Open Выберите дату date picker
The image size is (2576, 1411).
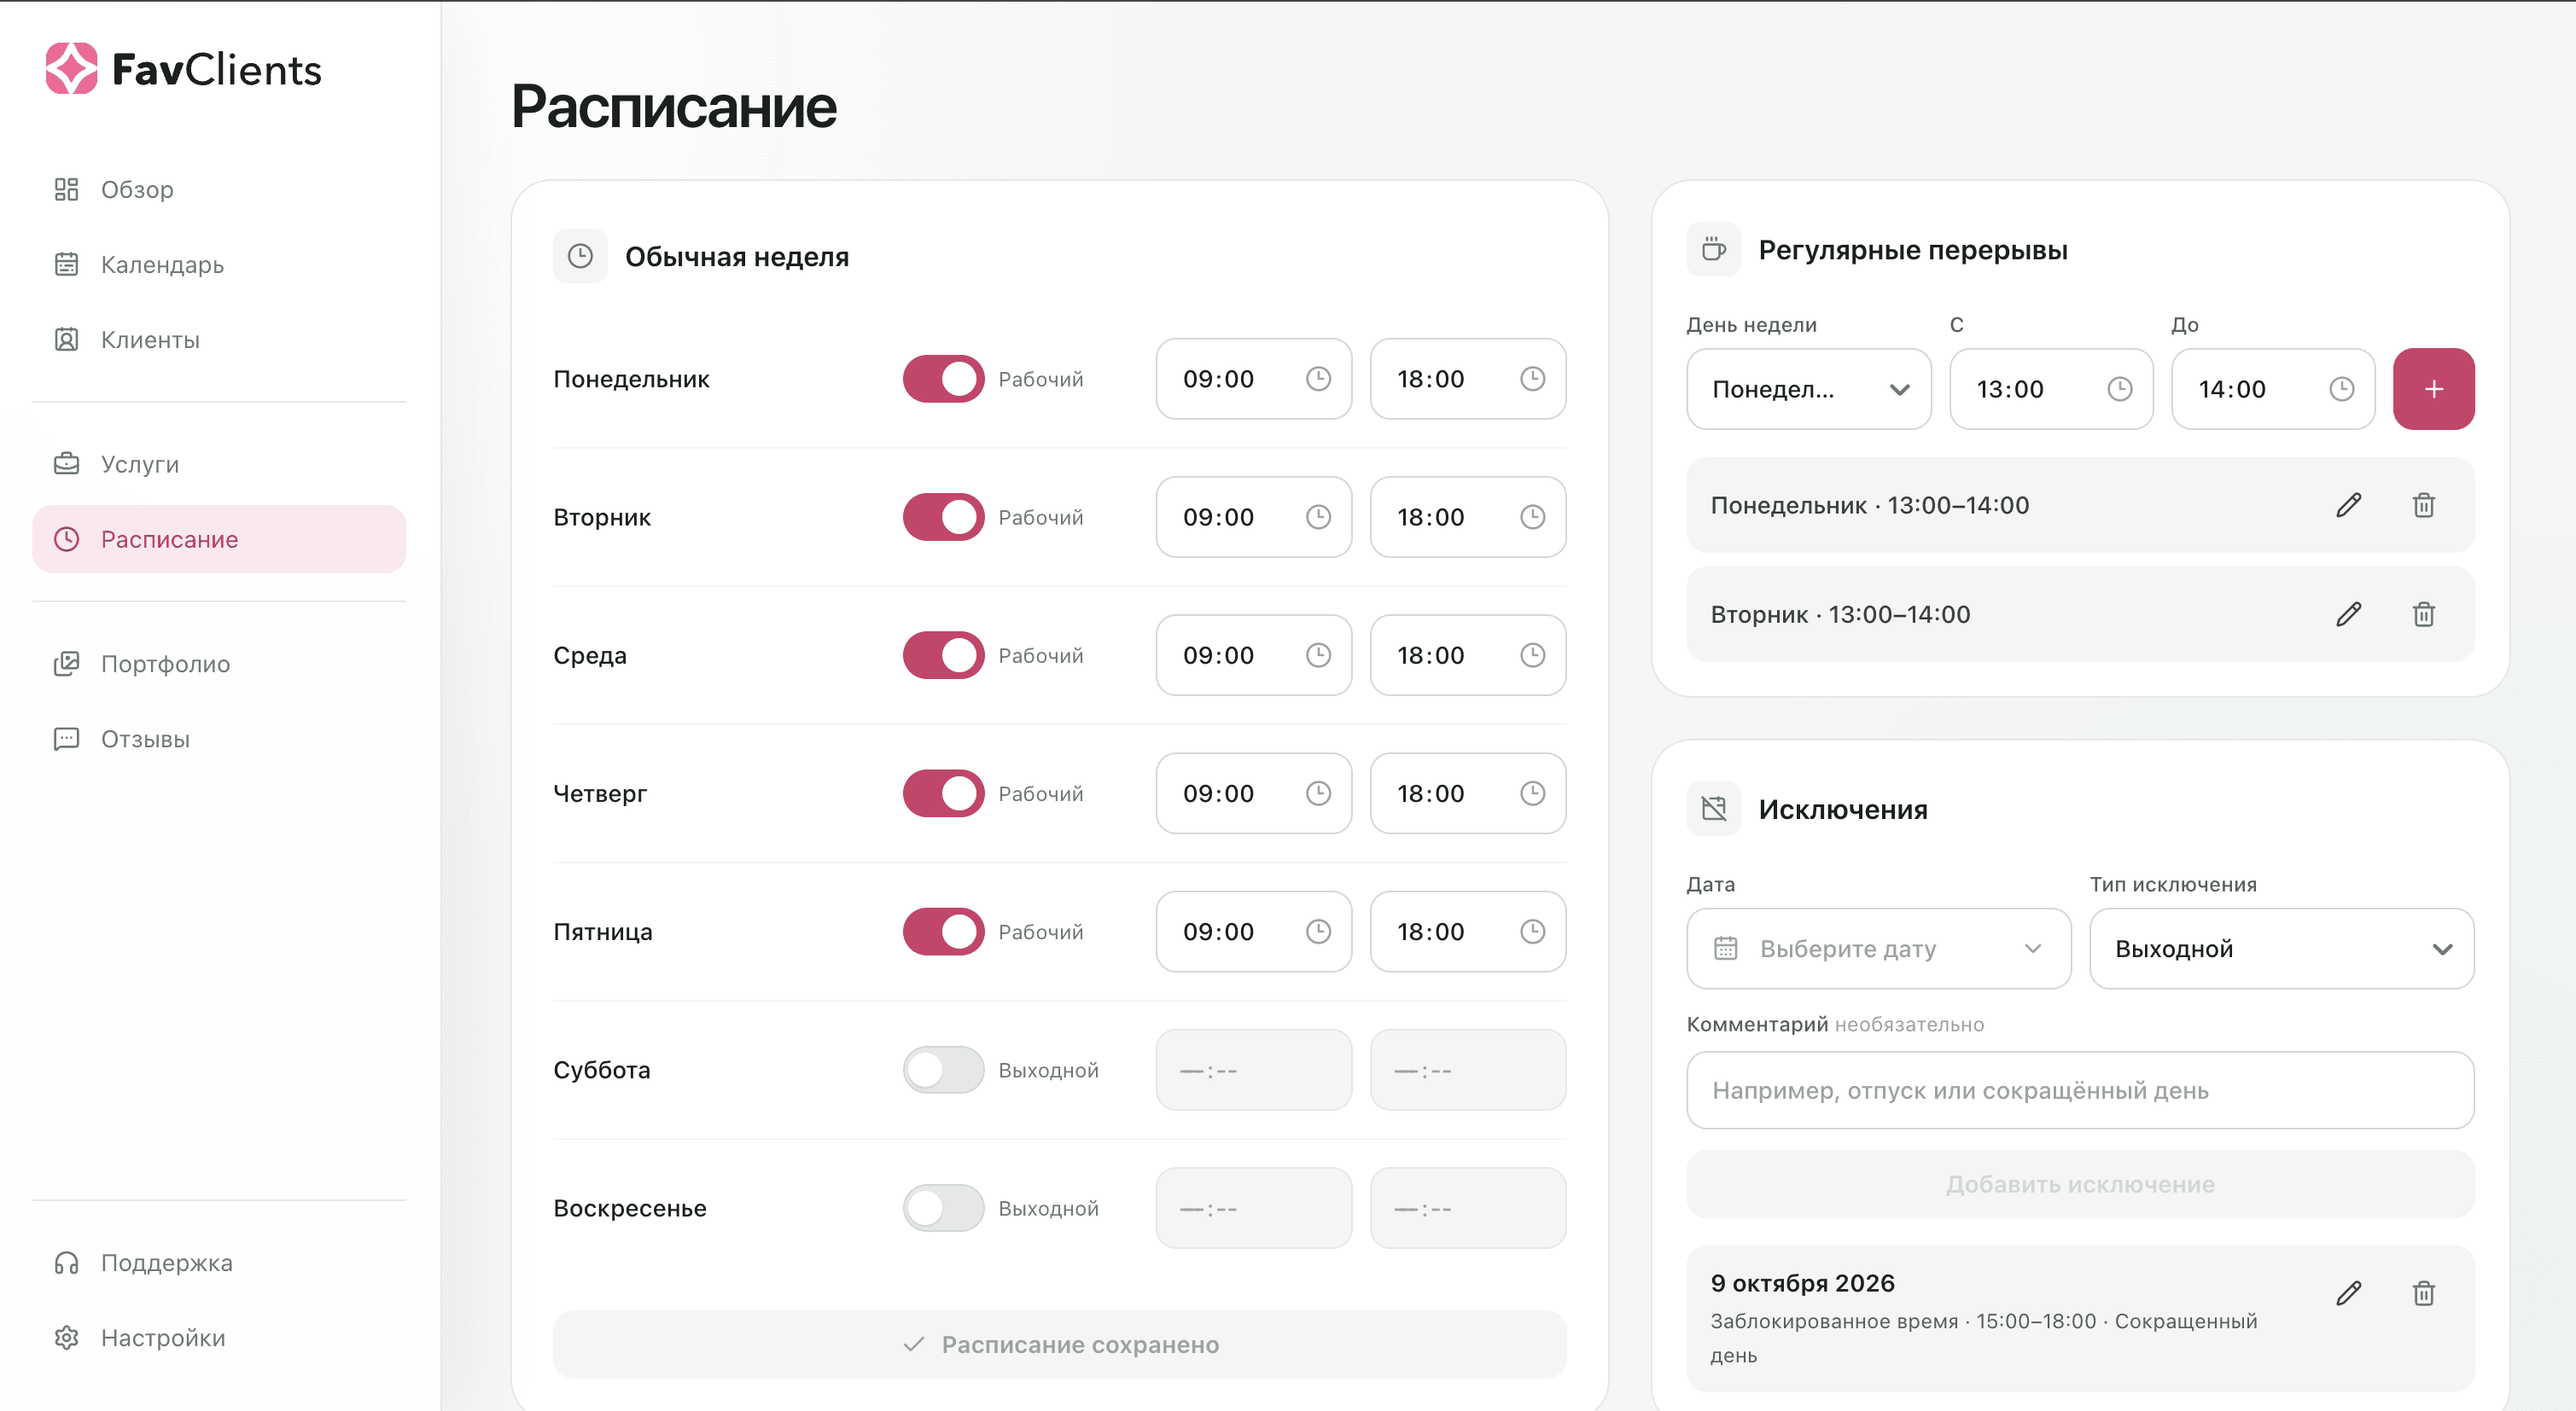click(x=1878, y=949)
